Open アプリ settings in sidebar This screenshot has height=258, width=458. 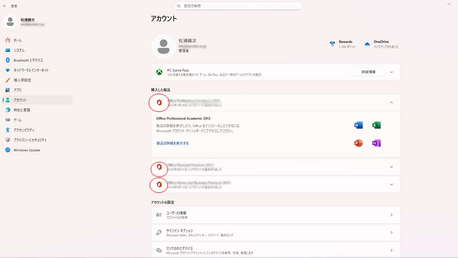pyautogui.click(x=17, y=90)
